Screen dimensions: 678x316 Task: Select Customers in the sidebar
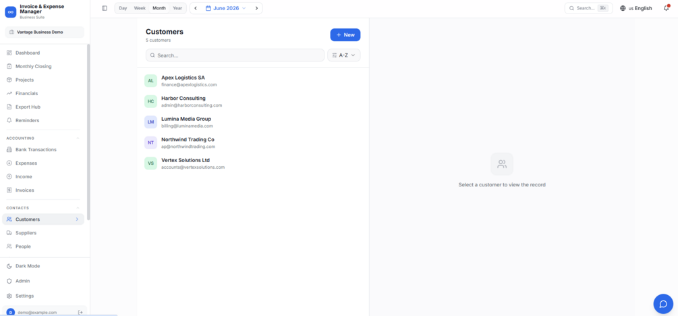[43, 219]
